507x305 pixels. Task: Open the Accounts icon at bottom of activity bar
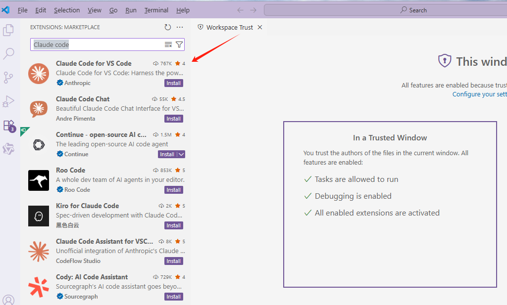[8, 300]
